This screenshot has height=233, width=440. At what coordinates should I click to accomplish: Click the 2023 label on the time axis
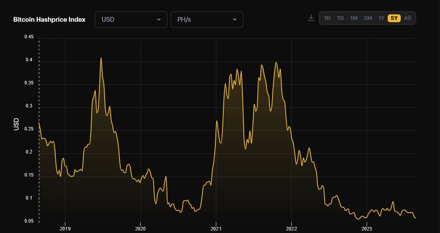[x=367, y=229]
